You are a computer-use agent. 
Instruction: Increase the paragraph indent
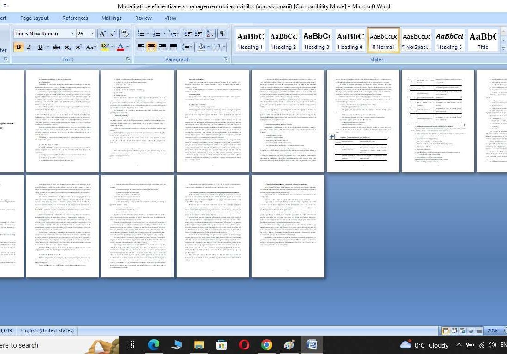click(x=199, y=34)
